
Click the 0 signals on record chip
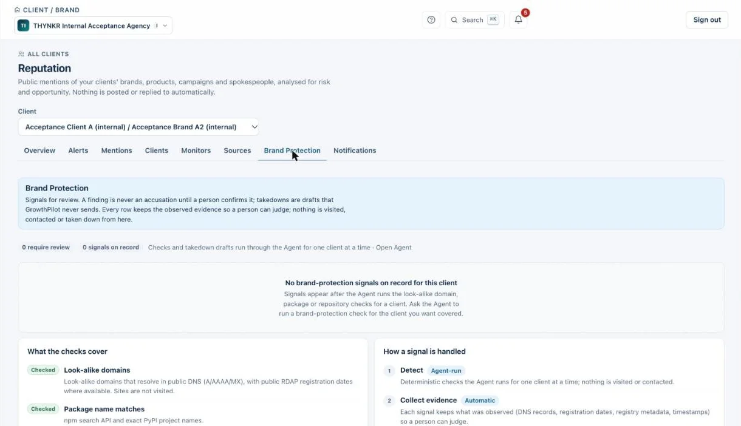(x=111, y=248)
